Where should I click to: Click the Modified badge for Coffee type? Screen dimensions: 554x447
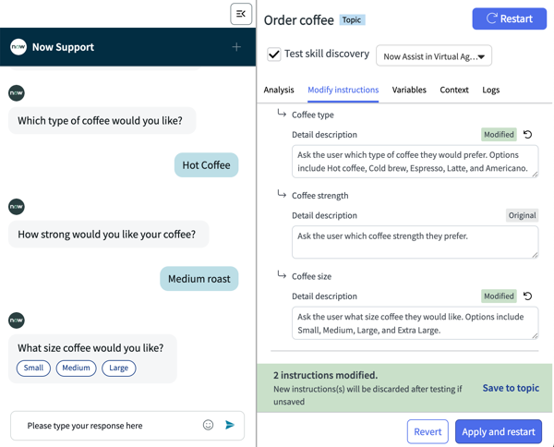click(499, 135)
